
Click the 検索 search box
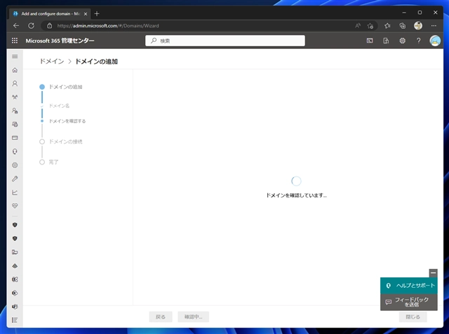[x=225, y=41]
